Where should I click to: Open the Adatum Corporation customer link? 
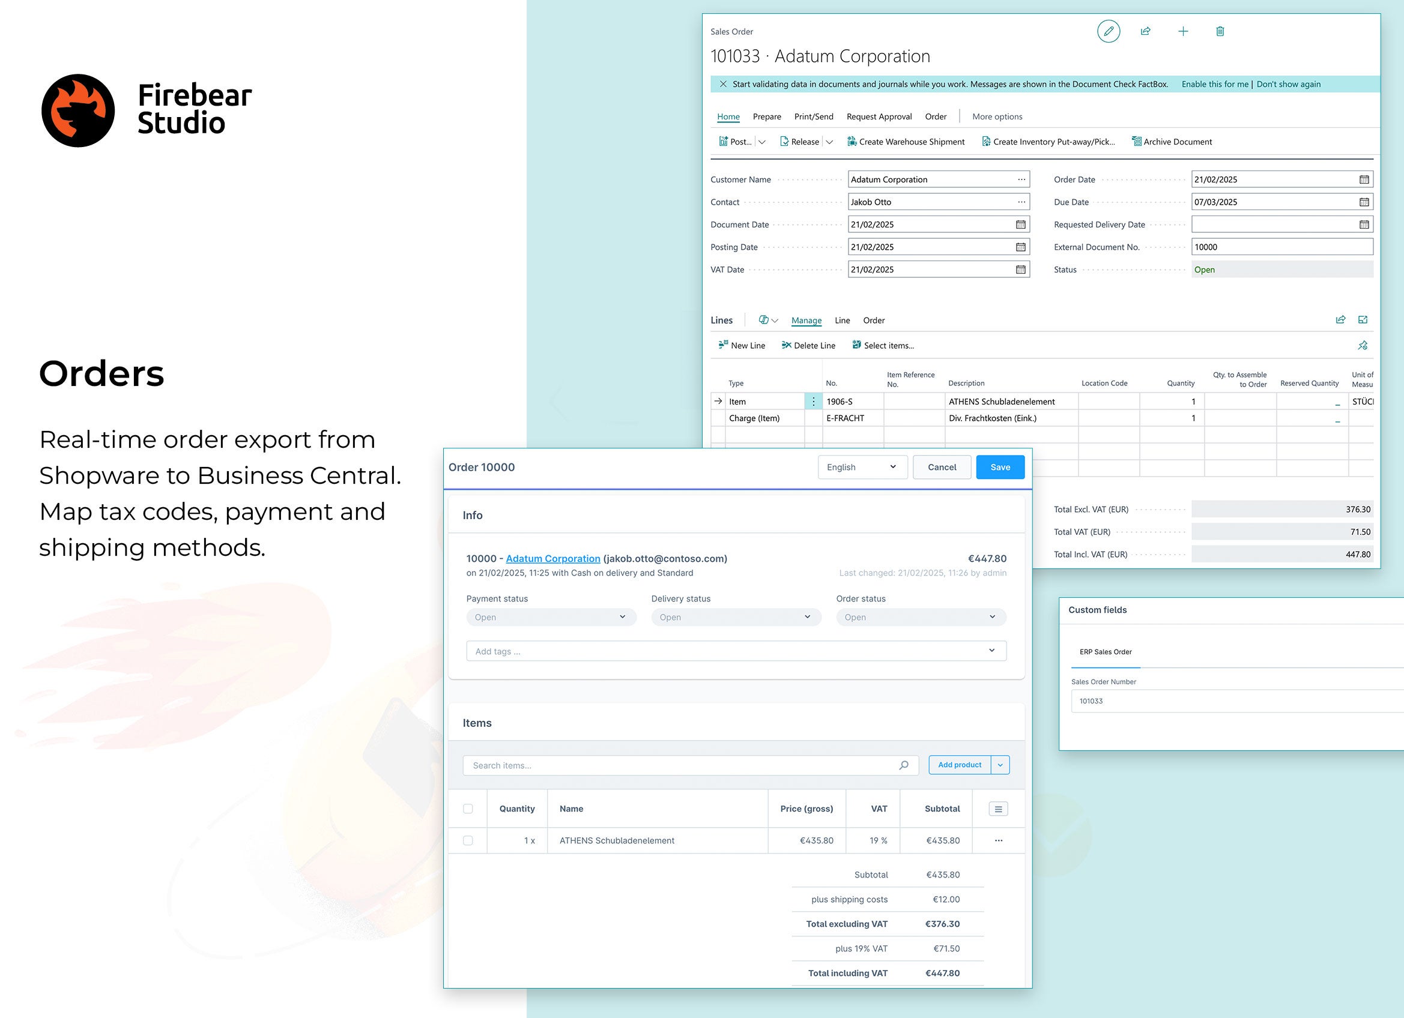[553, 558]
